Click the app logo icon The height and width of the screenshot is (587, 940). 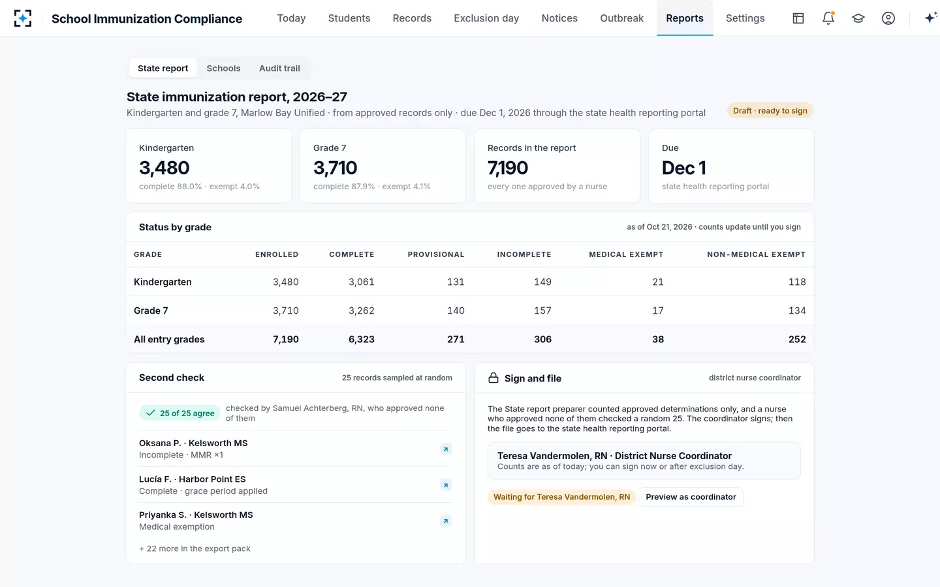pyautogui.click(x=23, y=18)
